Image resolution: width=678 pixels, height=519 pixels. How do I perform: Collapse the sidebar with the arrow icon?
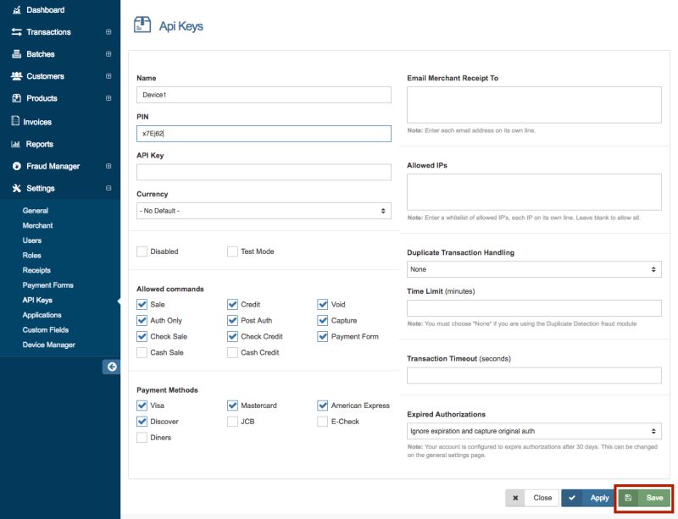click(x=111, y=366)
